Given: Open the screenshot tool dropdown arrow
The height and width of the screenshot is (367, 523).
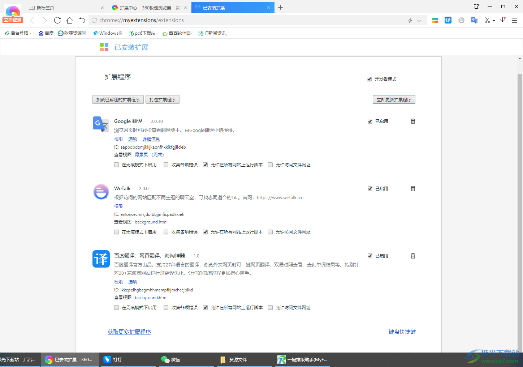Looking at the screenshot, I should (494, 21).
